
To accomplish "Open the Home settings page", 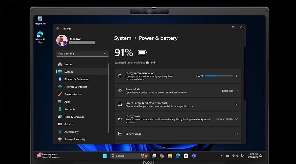I will [68, 64].
